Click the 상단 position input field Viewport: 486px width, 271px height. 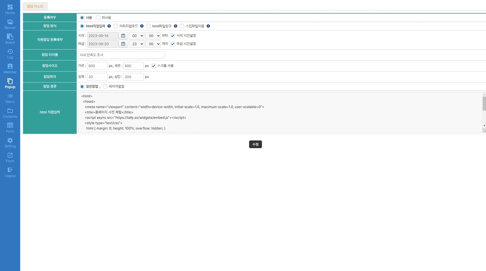click(134, 77)
